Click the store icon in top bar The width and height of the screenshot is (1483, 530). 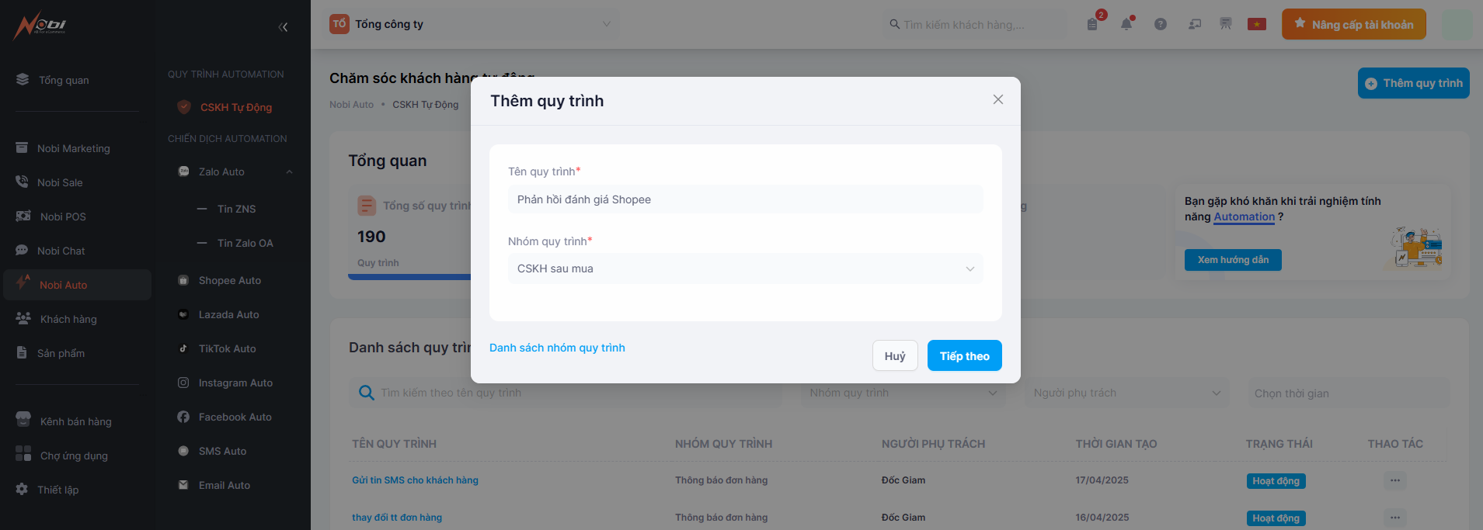coord(1226,24)
